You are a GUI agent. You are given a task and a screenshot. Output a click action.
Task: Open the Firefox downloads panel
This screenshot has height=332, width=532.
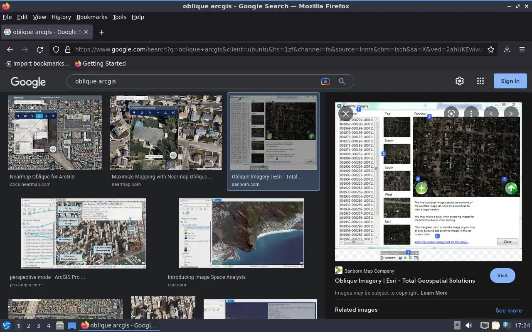[507, 49]
